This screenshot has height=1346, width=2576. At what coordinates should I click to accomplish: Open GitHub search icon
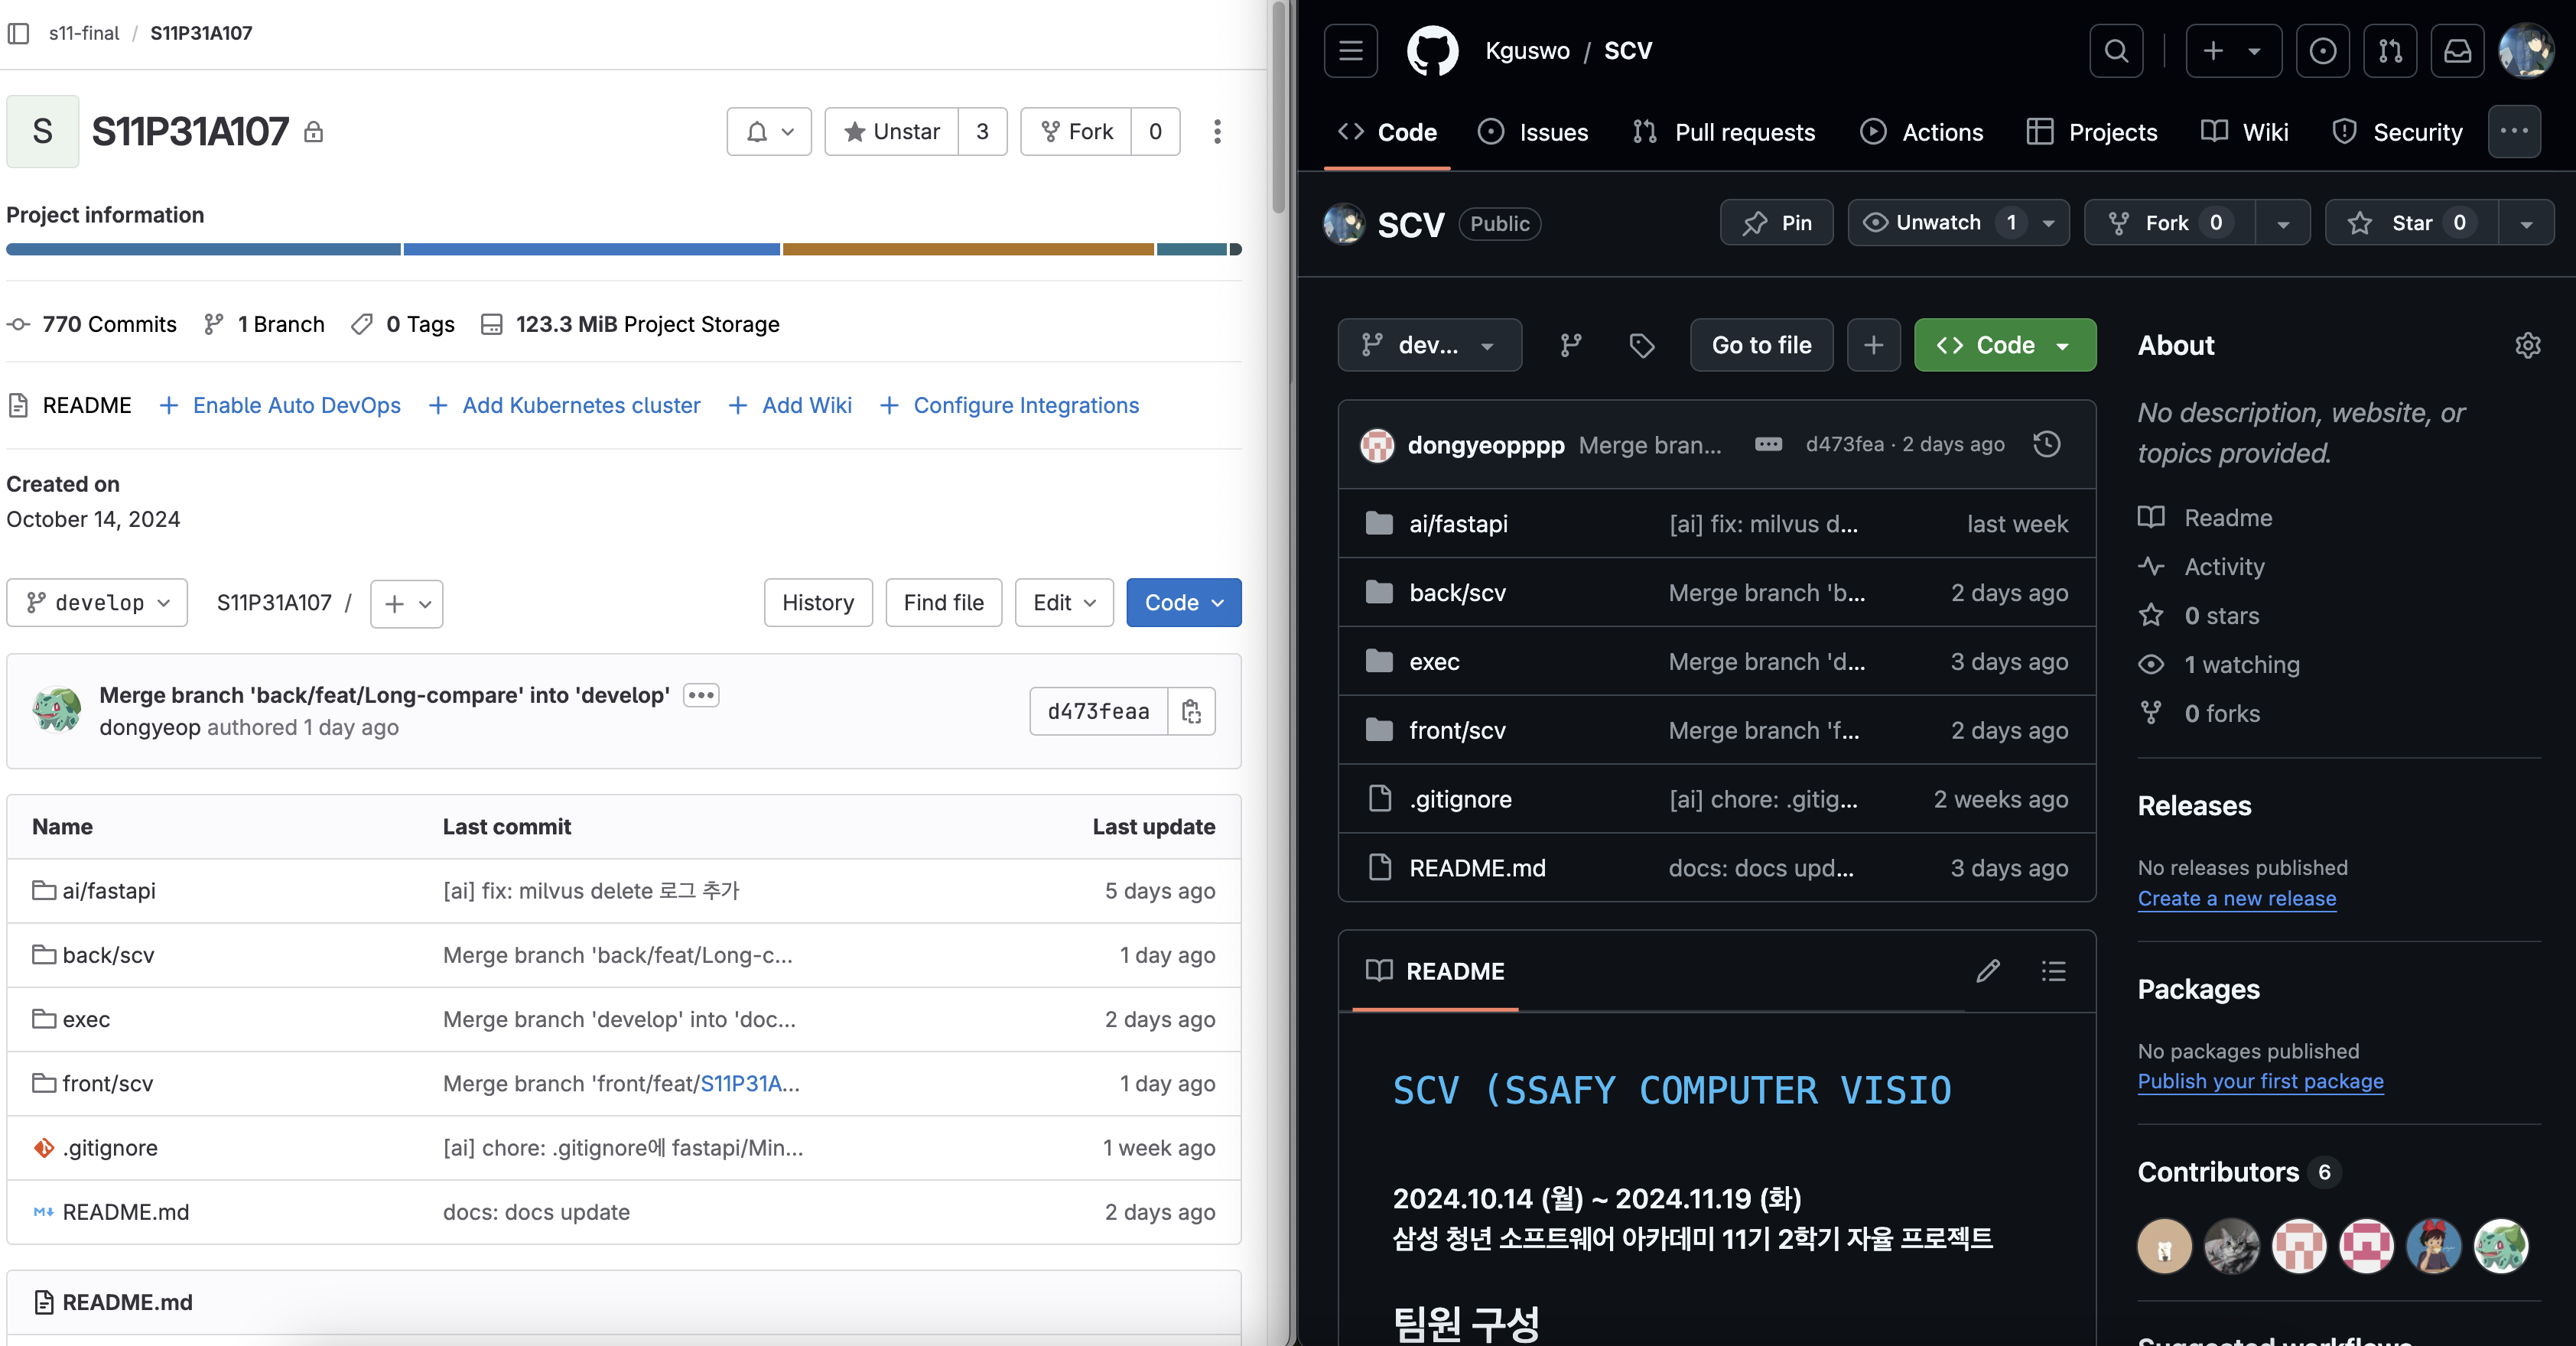coord(2116,51)
